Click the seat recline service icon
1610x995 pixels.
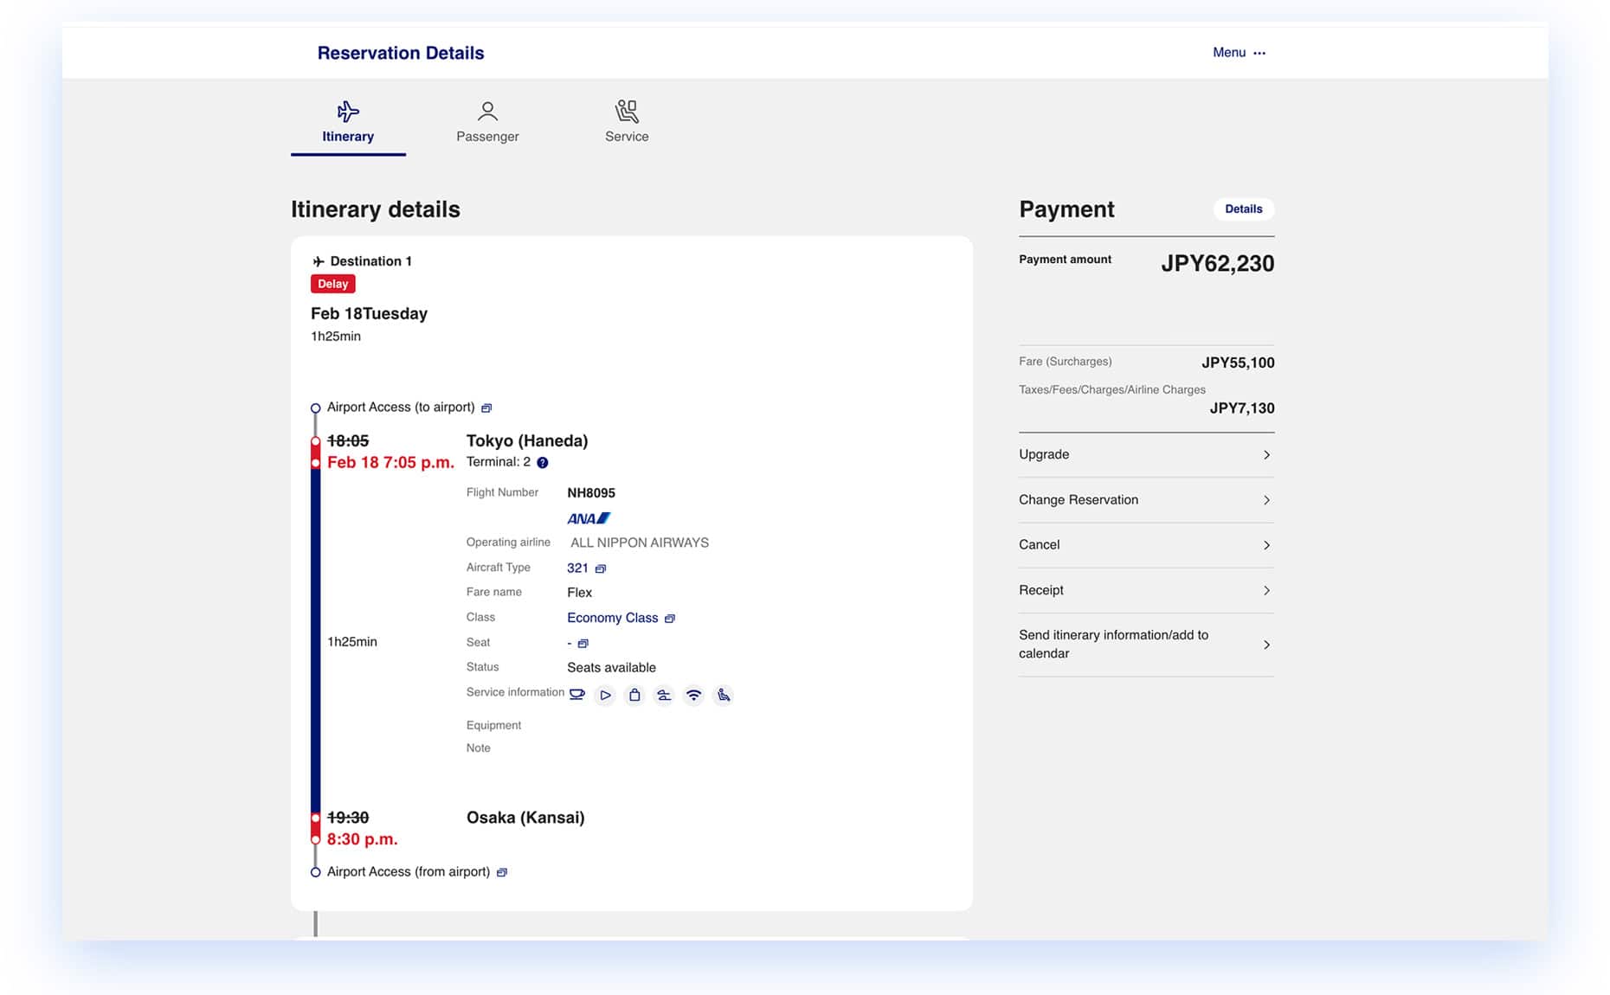(x=723, y=695)
